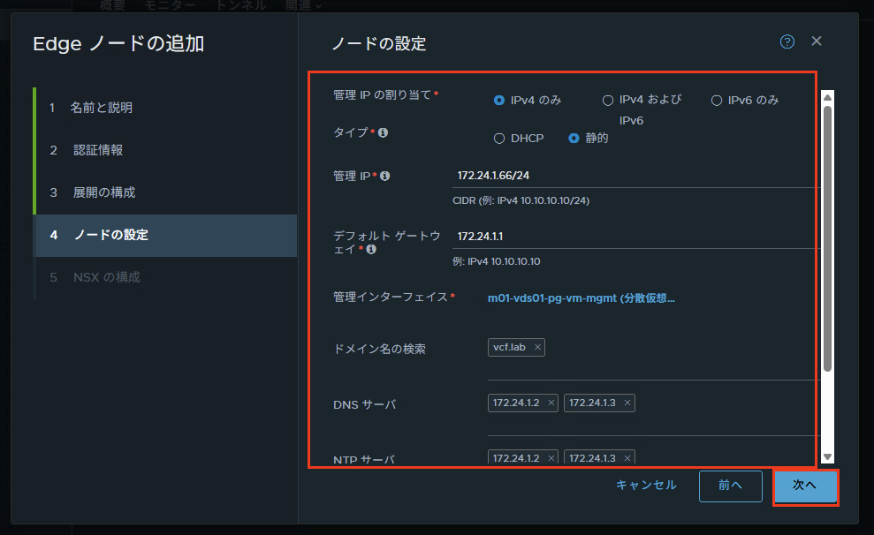The image size is (874, 535).
Task: Click the デフォルト ゲートウェイ input field
Action: coord(636,237)
